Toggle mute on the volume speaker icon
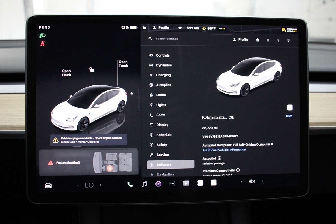 (252, 181)
